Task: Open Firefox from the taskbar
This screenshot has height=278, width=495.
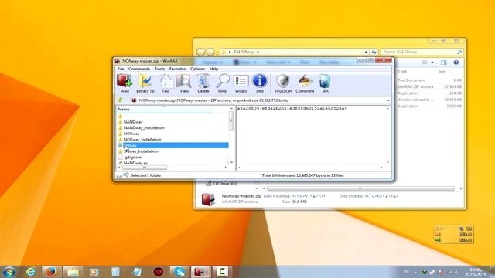Action: [x=51, y=272]
